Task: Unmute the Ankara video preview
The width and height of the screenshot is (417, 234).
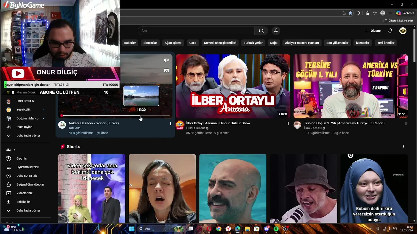Action: click(x=166, y=60)
